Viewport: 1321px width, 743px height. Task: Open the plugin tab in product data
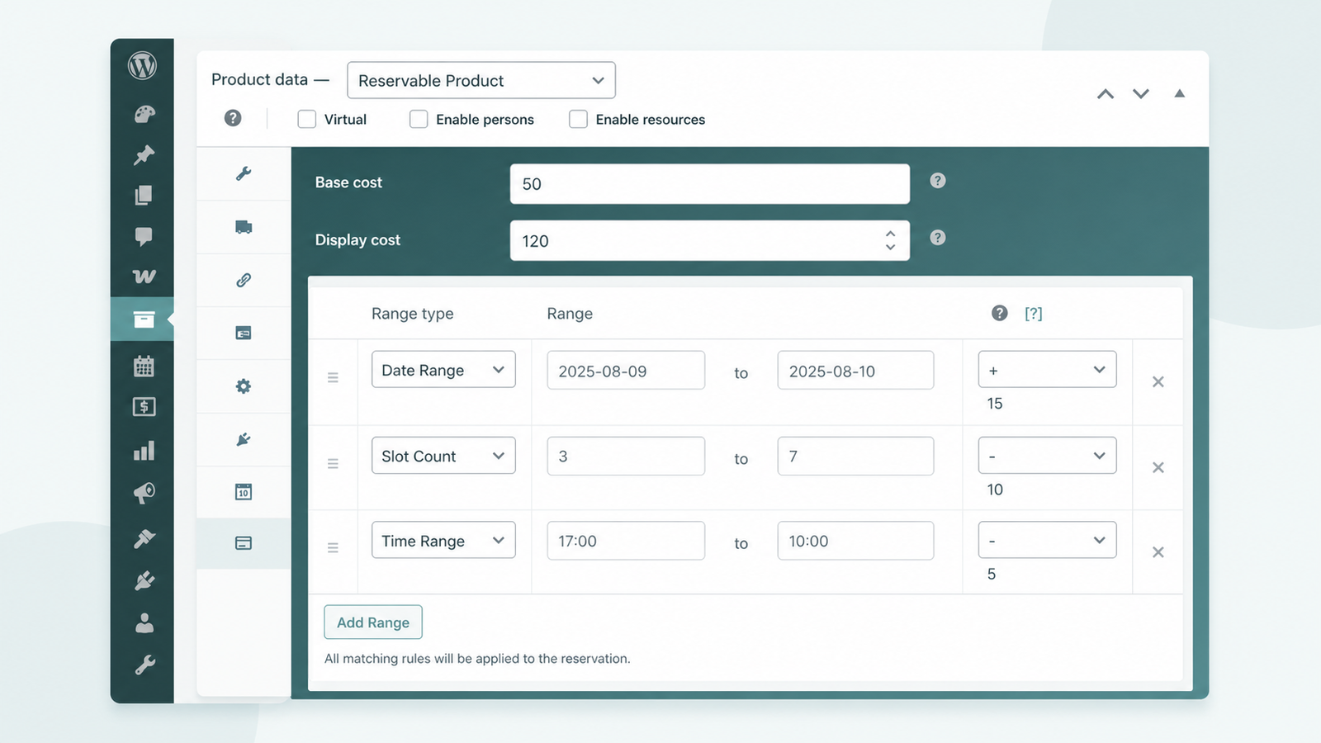click(244, 439)
